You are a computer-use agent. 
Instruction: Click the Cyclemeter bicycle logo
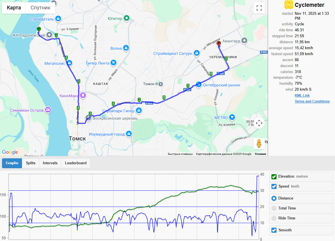[289, 5]
